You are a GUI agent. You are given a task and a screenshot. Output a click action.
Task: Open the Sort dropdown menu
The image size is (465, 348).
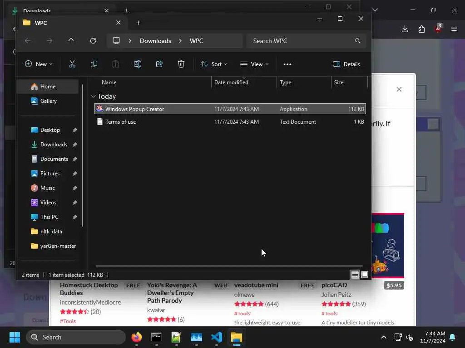tap(214, 64)
